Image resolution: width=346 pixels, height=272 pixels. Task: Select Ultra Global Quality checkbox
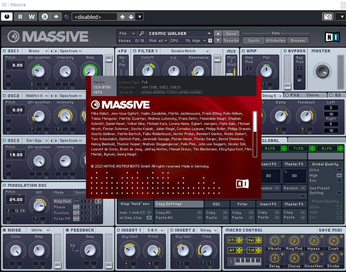coord(339,170)
